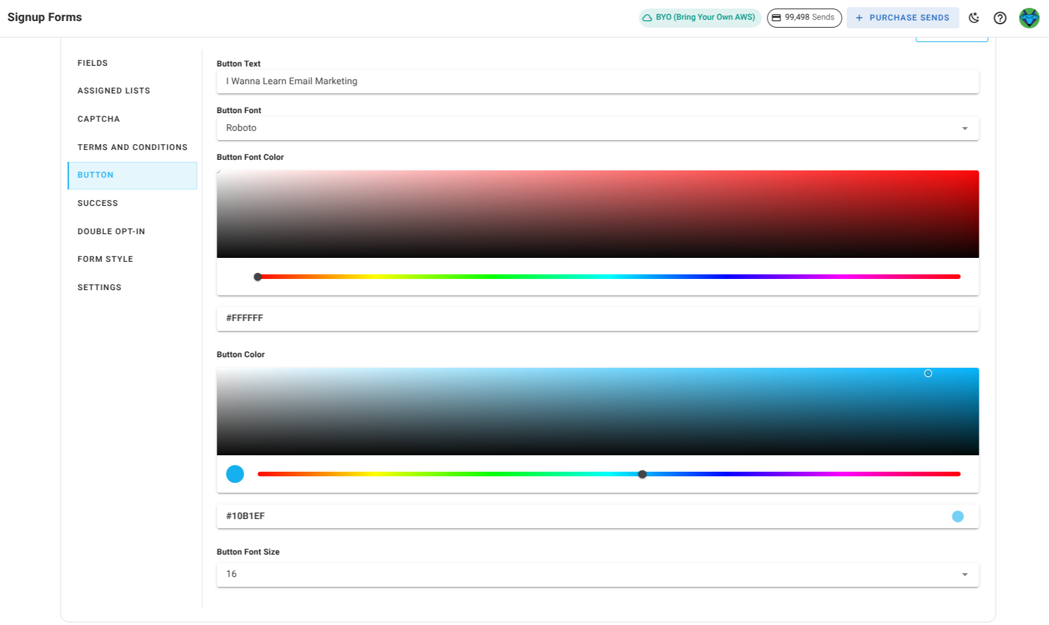Image resolution: width=1049 pixels, height=625 pixels.
Task: Open the user avatar menu
Action: coord(1029,18)
